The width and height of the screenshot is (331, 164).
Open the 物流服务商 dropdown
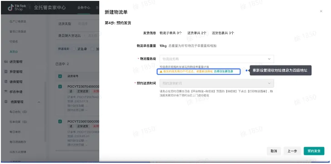(217, 59)
